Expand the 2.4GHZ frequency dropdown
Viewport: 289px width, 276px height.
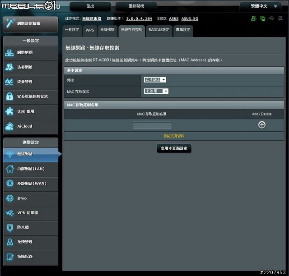[155, 80]
